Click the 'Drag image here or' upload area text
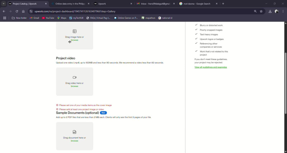287x153 pixels. 75,37
